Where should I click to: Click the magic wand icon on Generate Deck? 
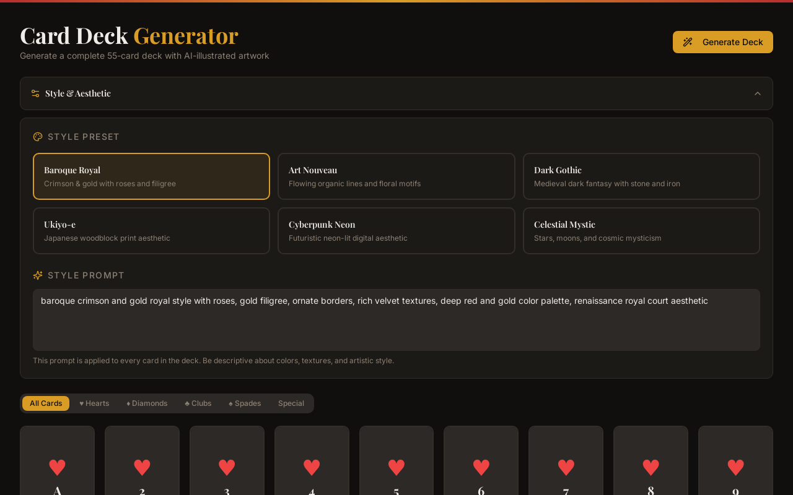[688, 42]
